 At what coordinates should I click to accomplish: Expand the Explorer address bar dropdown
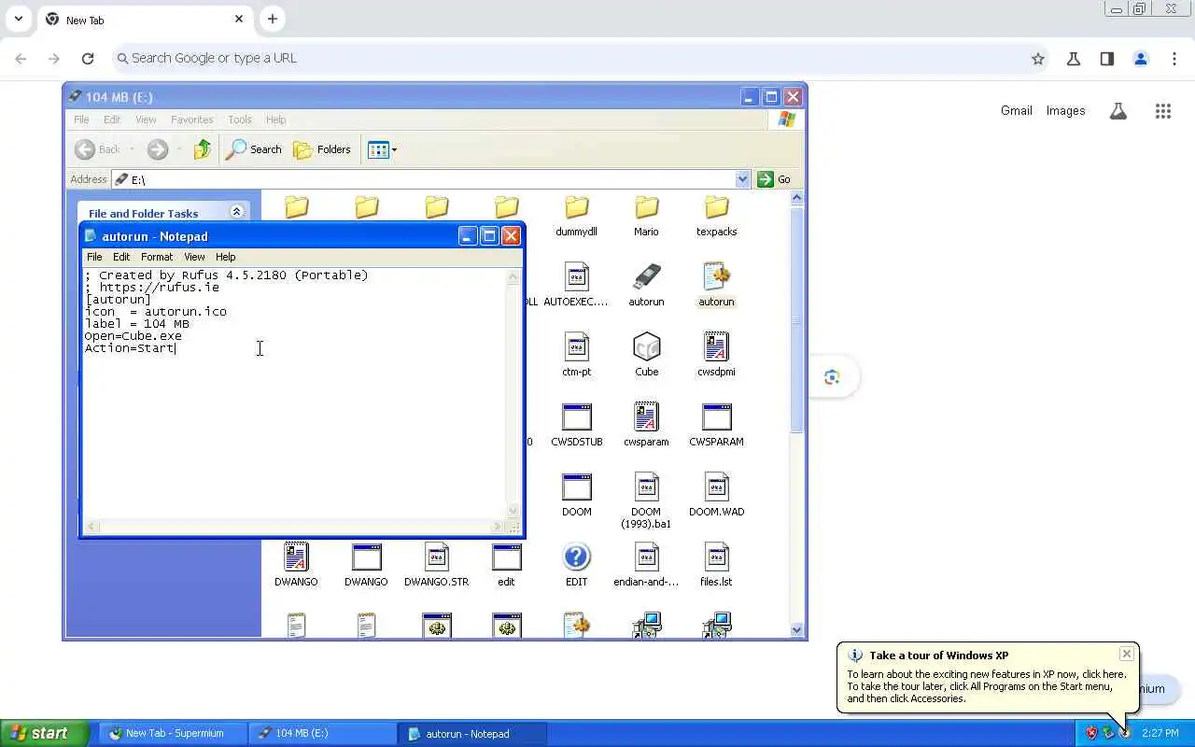pyautogui.click(x=743, y=179)
